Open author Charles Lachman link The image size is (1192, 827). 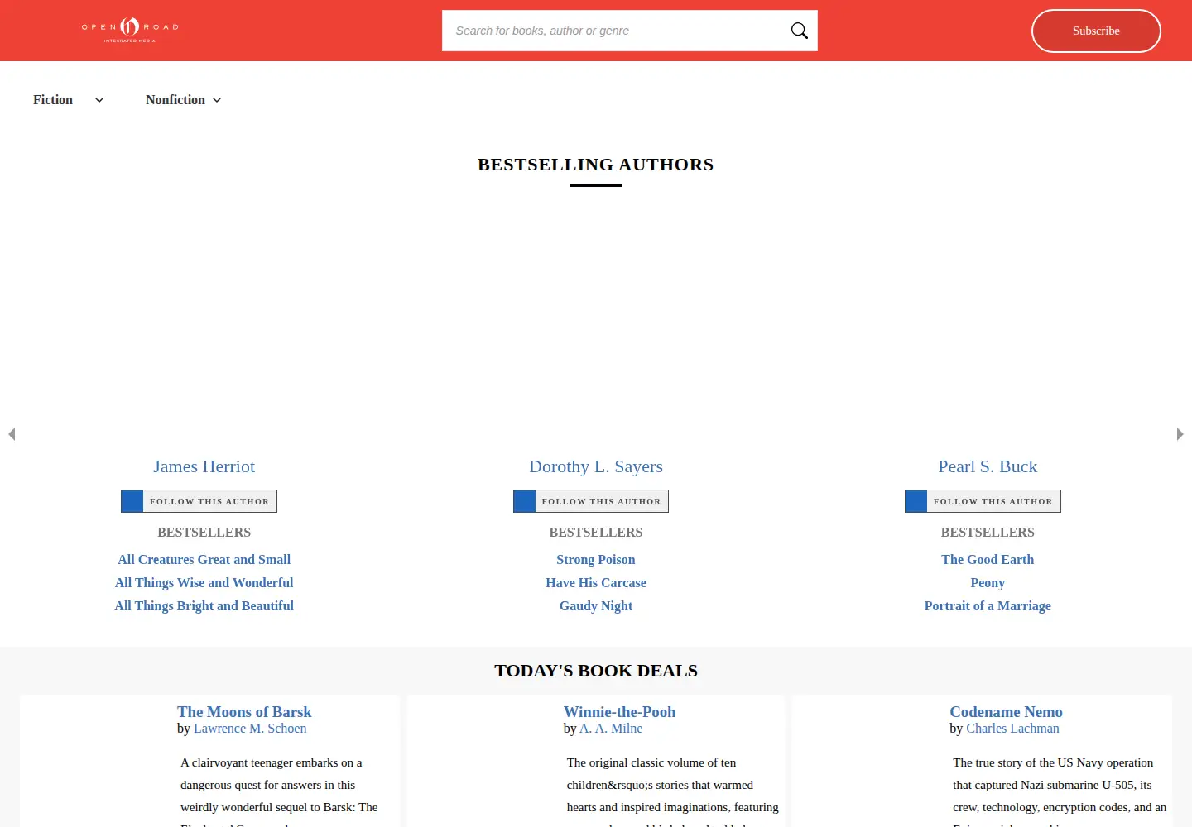pyautogui.click(x=1012, y=729)
